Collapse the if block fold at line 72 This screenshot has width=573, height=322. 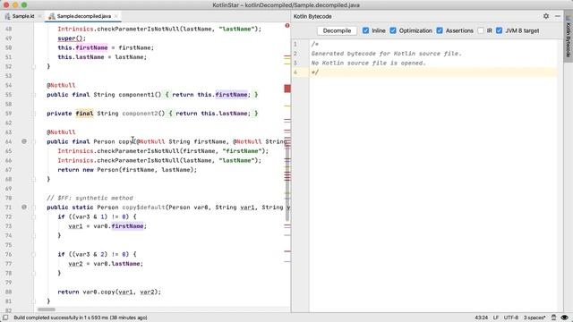coord(34,216)
